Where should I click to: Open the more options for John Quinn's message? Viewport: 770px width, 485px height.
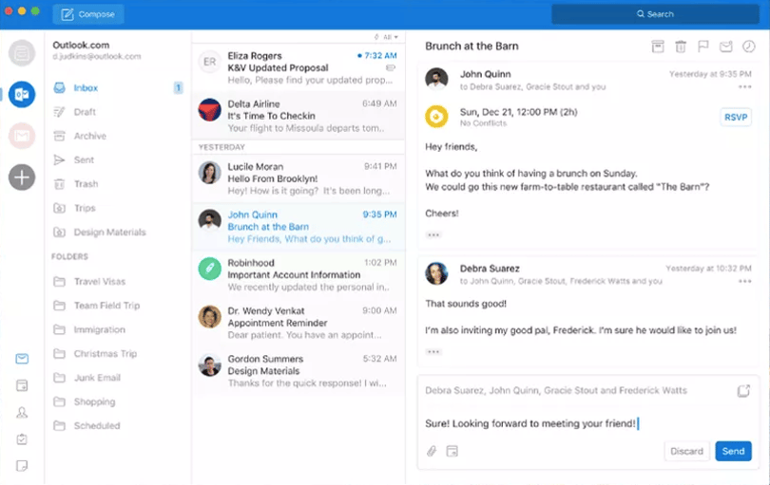coord(744,86)
